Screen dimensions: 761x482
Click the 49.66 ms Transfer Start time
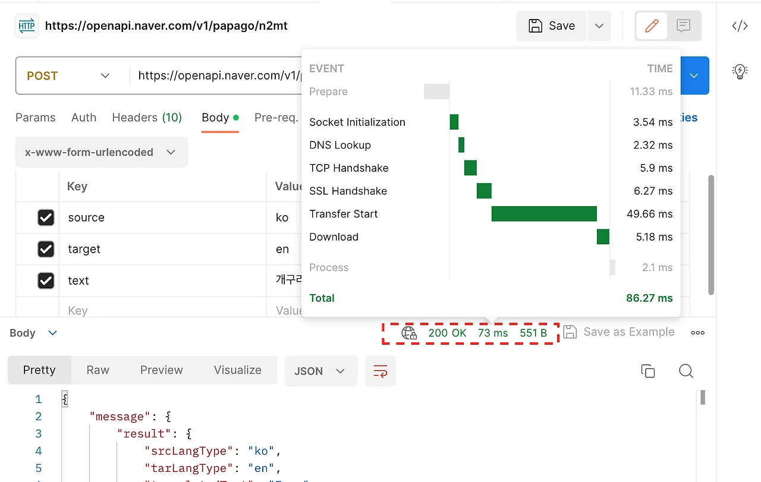click(x=650, y=214)
